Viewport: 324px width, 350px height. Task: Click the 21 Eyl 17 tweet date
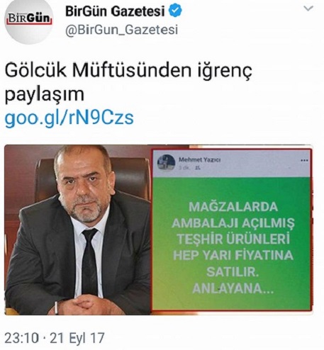[77, 338]
